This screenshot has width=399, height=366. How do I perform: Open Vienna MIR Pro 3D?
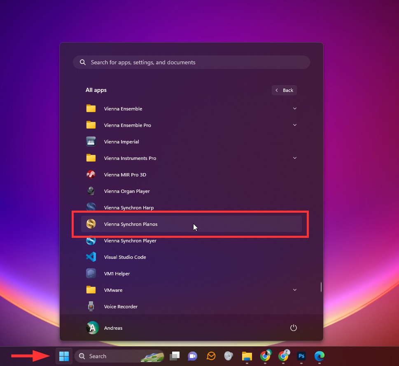[x=191, y=175]
